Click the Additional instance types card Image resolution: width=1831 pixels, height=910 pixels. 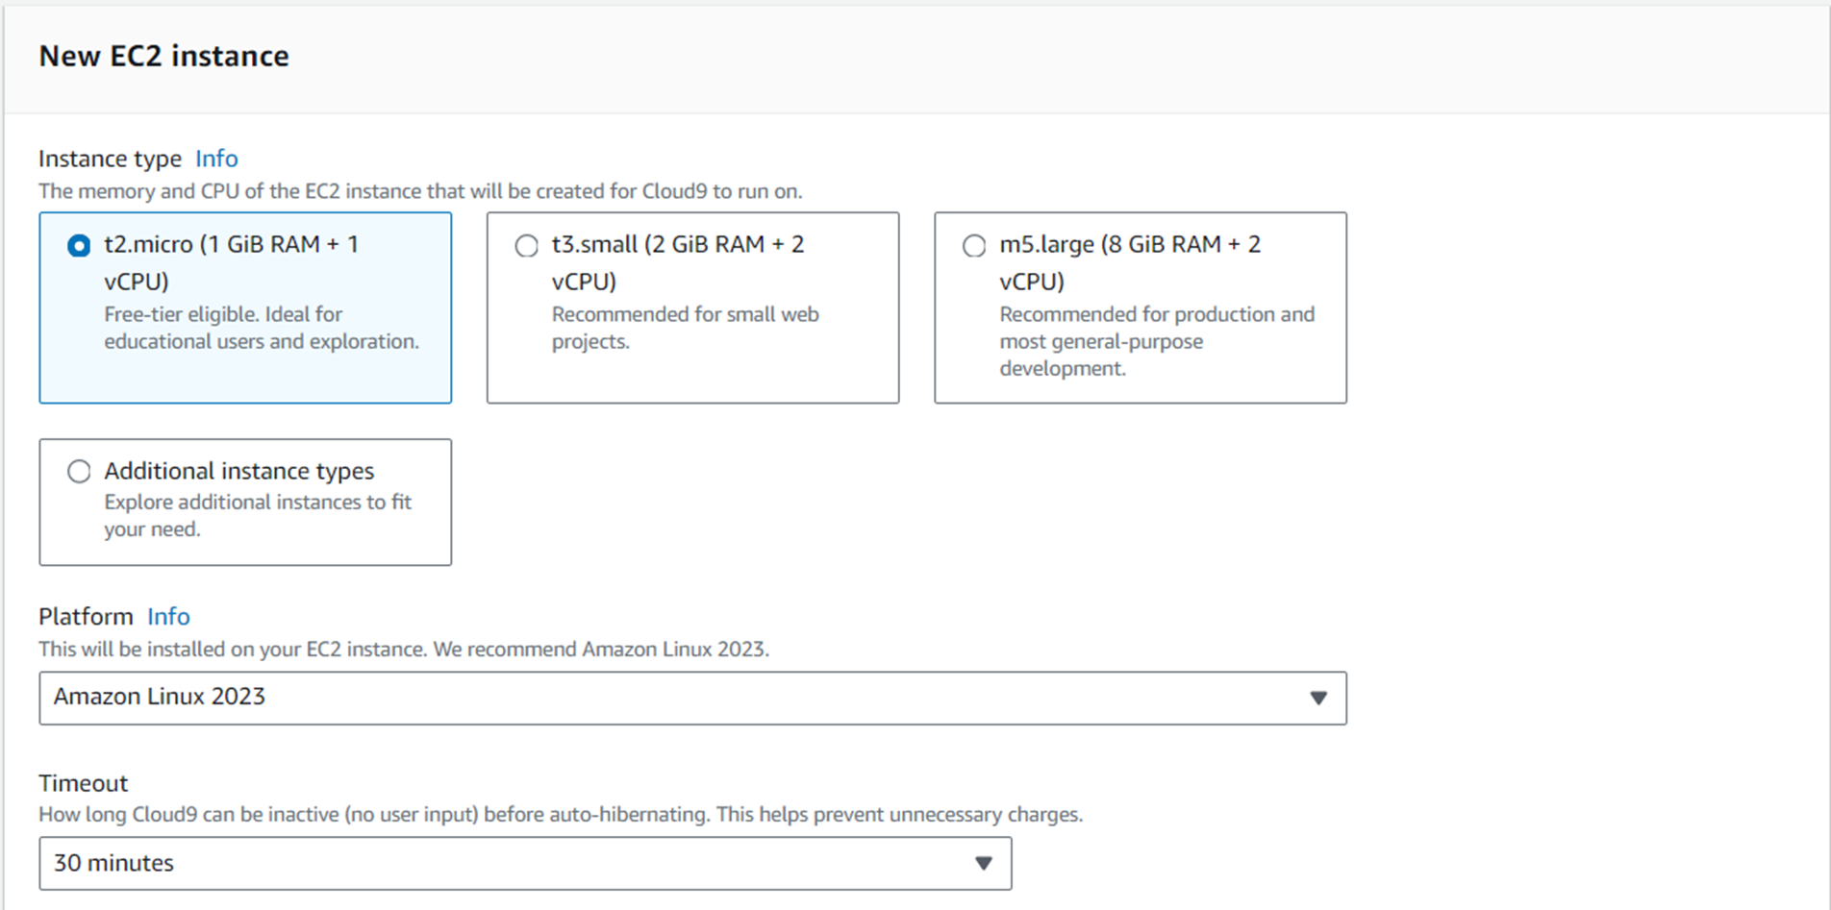[245, 502]
